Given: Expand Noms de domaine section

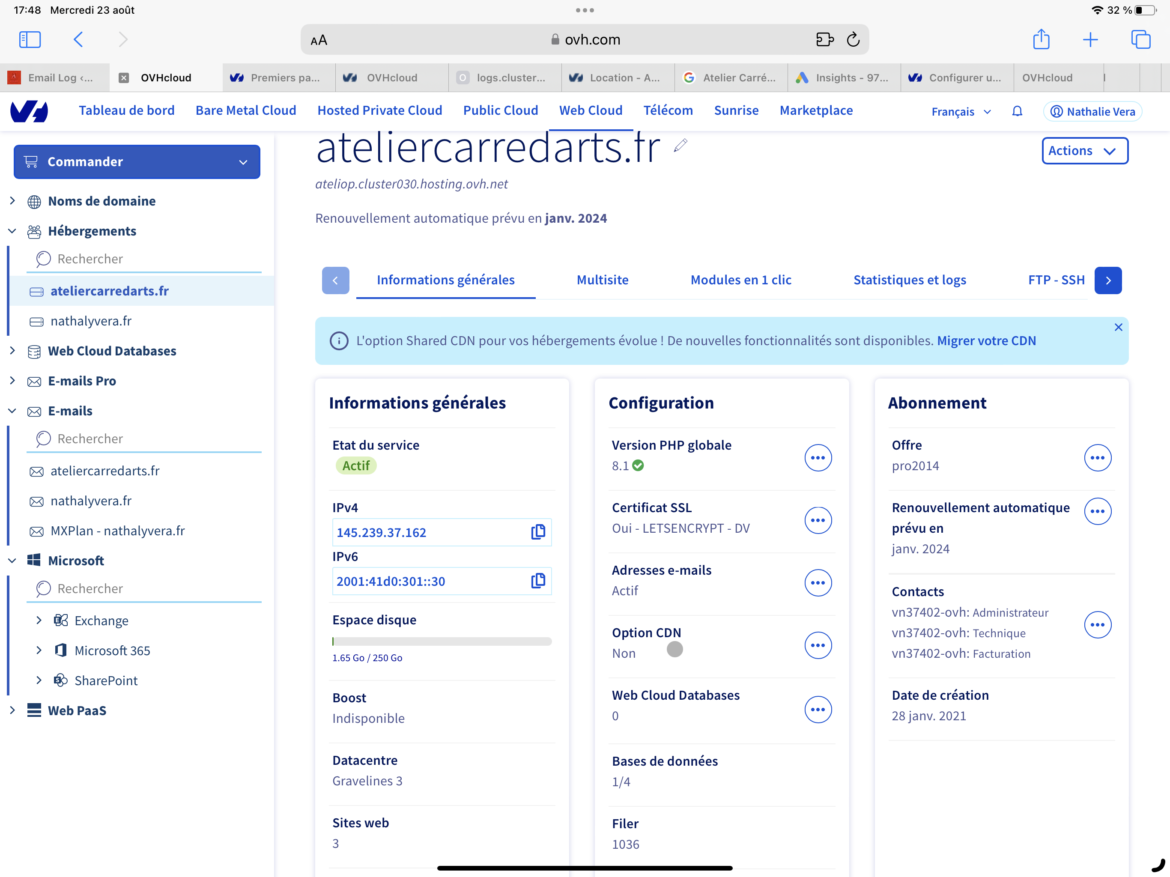Looking at the screenshot, I should [x=13, y=201].
